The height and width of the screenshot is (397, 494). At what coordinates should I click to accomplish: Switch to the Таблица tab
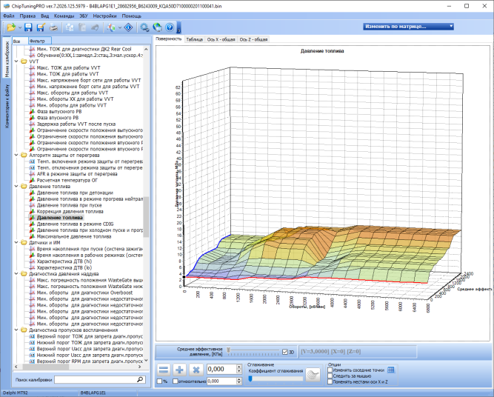(x=194, y=39)
